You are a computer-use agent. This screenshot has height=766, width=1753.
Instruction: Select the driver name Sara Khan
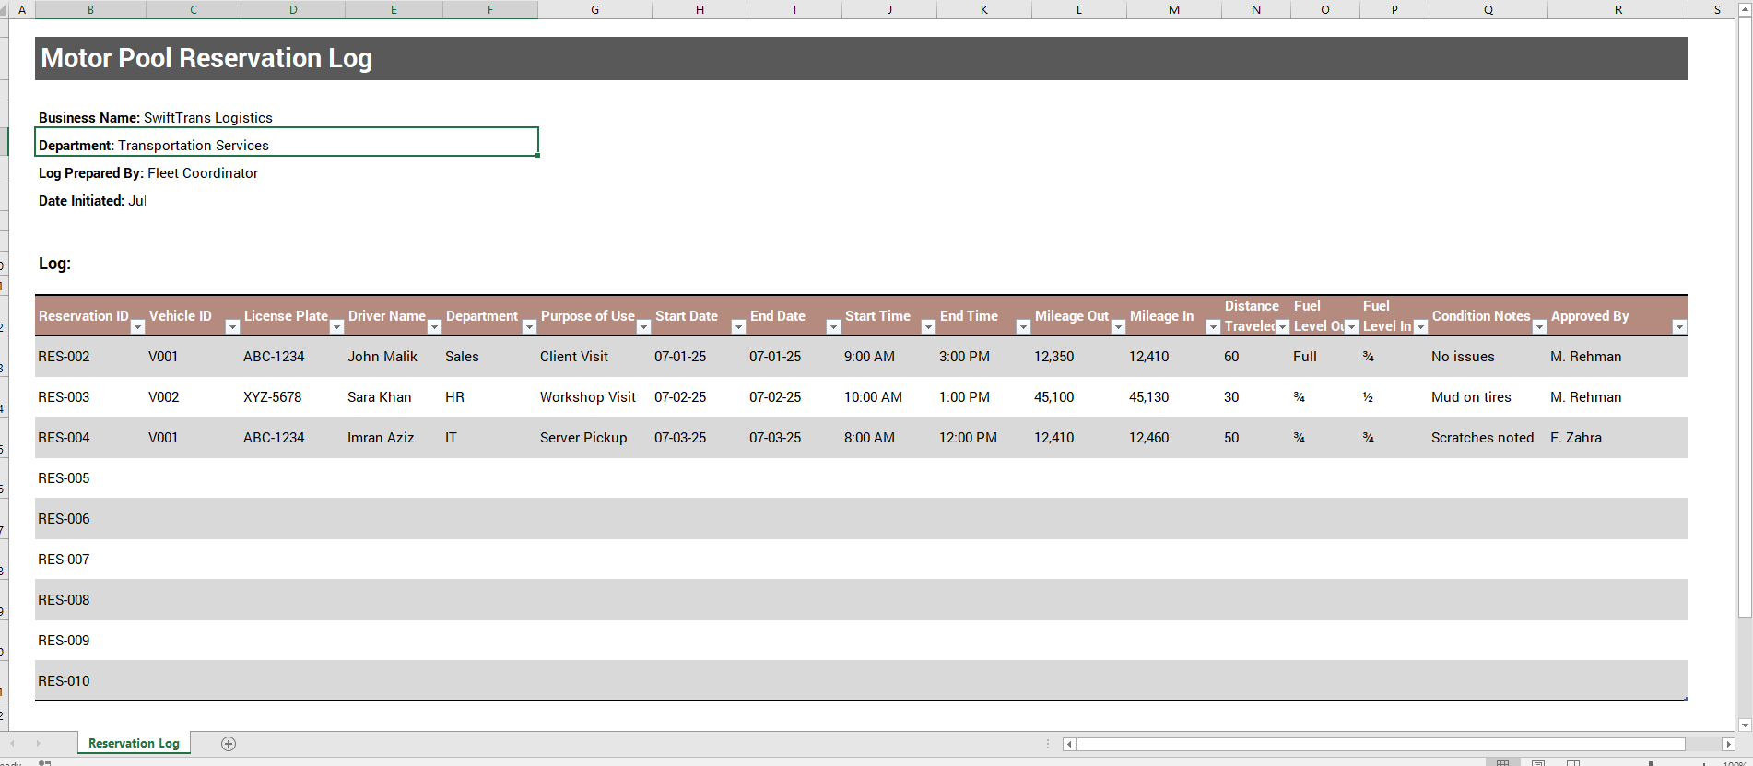394,397
